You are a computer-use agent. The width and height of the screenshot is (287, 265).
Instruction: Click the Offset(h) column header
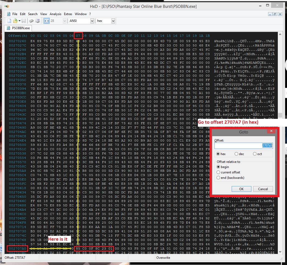pos(18,36)
